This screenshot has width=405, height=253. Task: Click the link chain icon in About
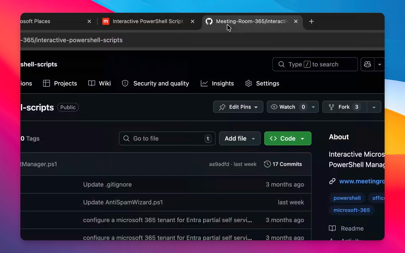click(x=332, y=181)
